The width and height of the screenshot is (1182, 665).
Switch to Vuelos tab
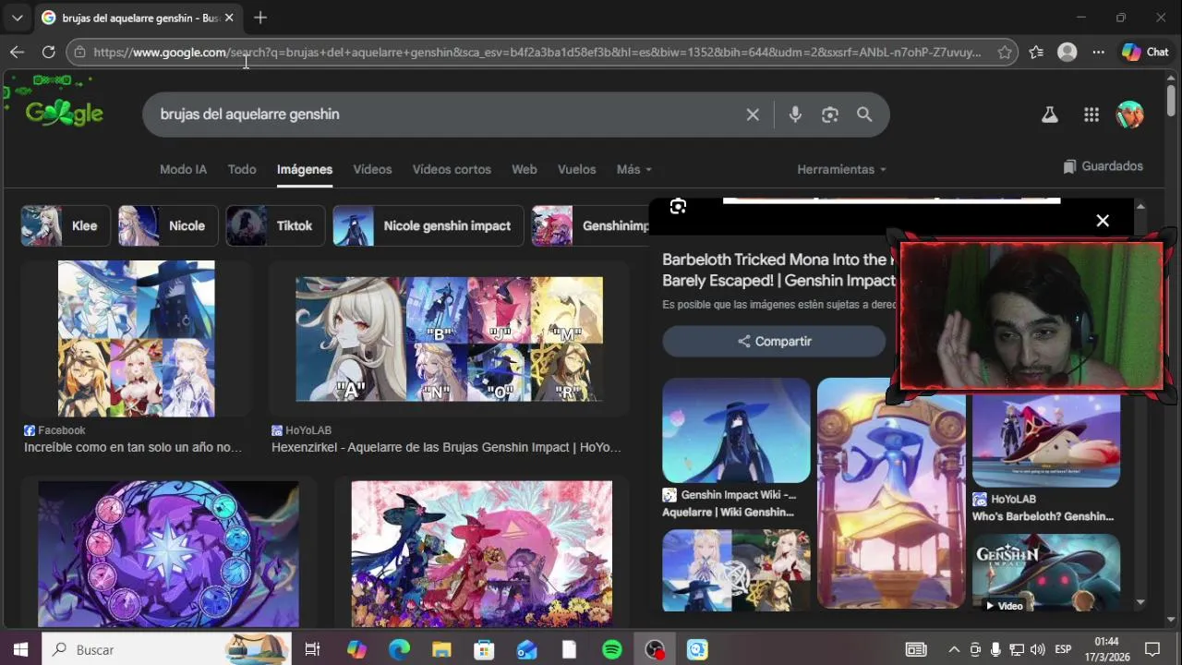577,170
